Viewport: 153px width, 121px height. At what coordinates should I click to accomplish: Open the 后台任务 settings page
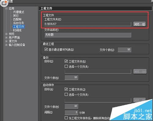coord(18,23)
